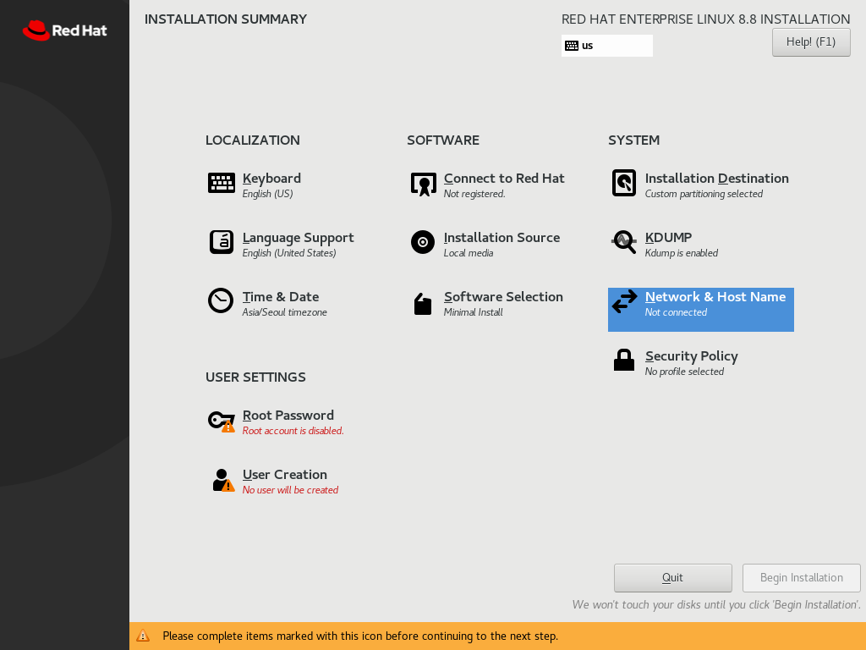Screen dimensions: 866x650
Task: Click the User Creation person icon
Action: pos(223,480)
